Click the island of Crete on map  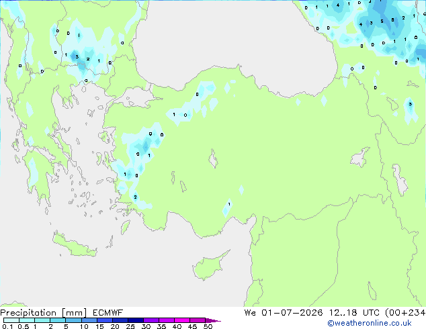coord(73,246)
